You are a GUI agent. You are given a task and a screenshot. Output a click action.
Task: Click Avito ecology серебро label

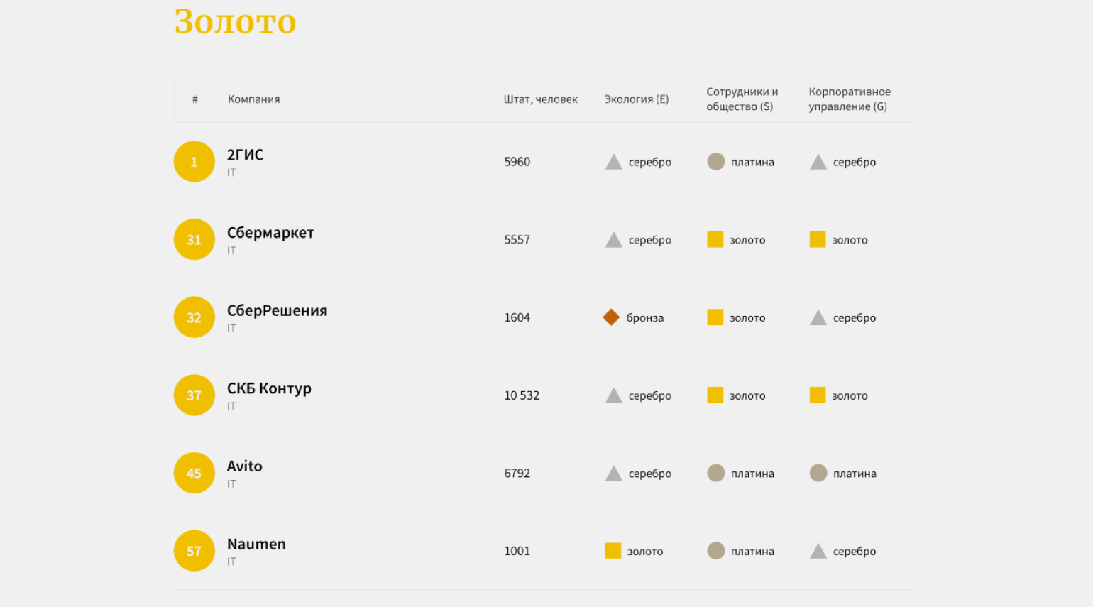click(x=650, y=474)
